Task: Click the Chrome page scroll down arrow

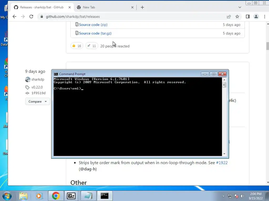Action: coord(267,182)
